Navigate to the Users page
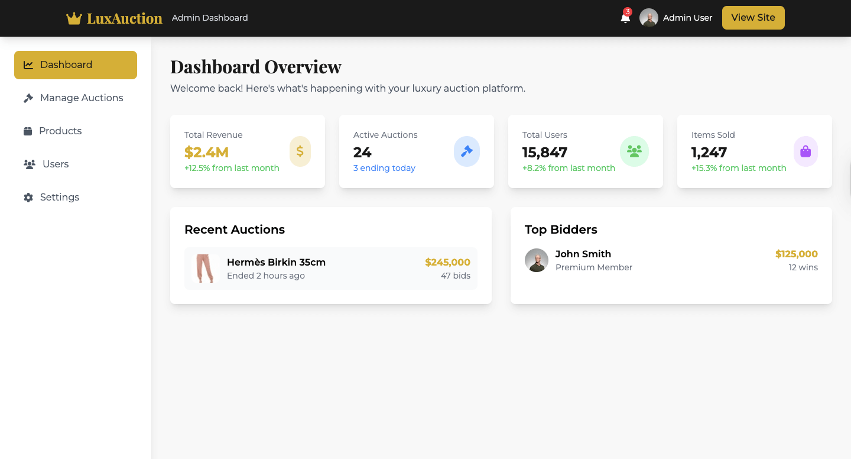This screenshot has width=851, height=459. click(56, 164)
